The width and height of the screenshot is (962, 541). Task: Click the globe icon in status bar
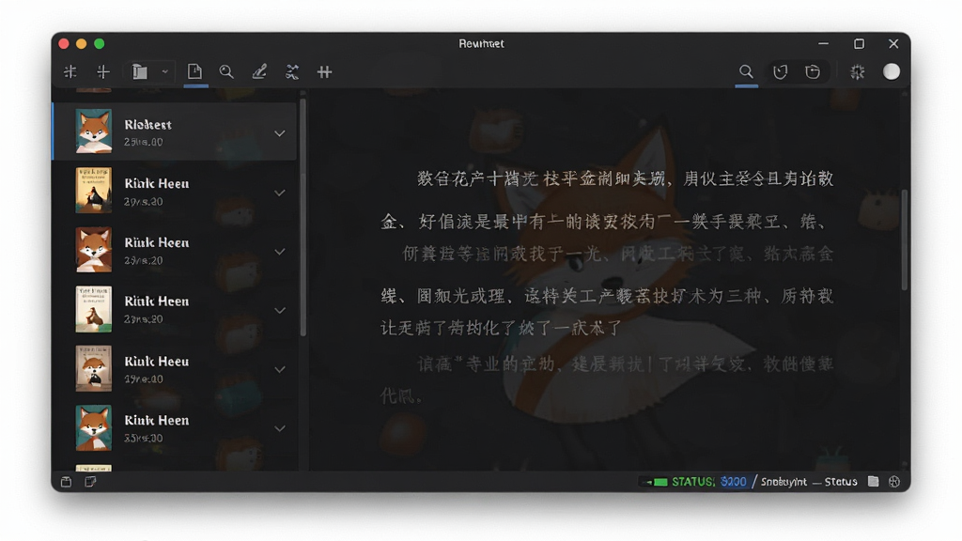(x=894, y=482)
